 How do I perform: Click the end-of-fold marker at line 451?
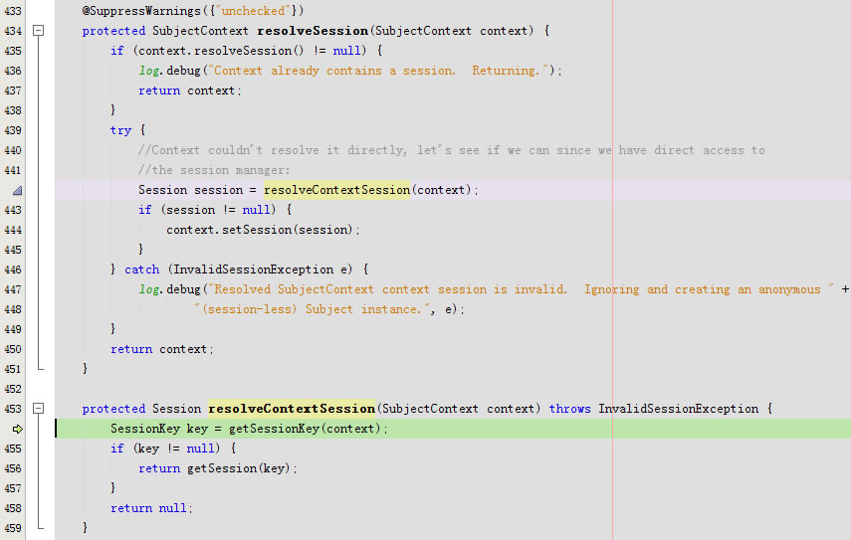tap(40, 369)
